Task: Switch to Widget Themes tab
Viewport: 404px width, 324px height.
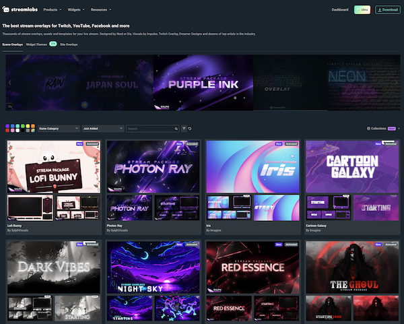Action: [36, 44]
